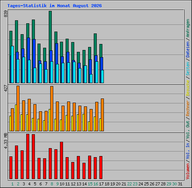Image resolution: width=192 pixels, height=188 pixels.
Task: Click day label '13' on the x-axis
Action: point(79,184)
